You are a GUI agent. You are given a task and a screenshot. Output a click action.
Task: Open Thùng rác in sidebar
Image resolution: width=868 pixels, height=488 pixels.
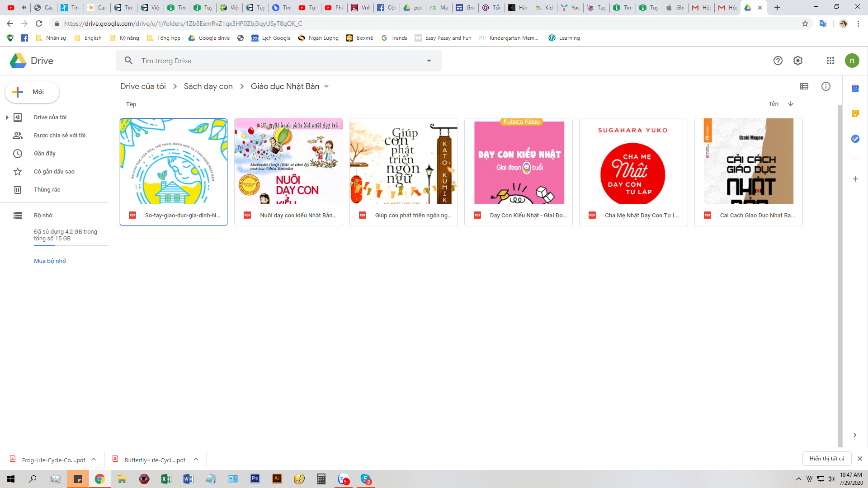click(47, 190)
